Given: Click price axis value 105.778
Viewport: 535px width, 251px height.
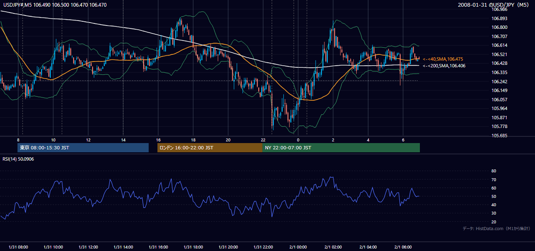Looking at the screenshot, I should tap(499, 126).
